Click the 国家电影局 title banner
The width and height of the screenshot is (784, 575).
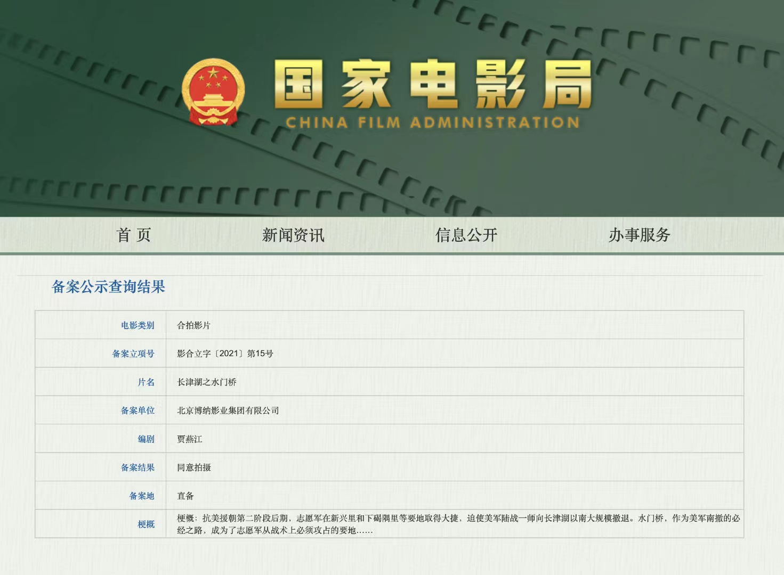(433, 84)
